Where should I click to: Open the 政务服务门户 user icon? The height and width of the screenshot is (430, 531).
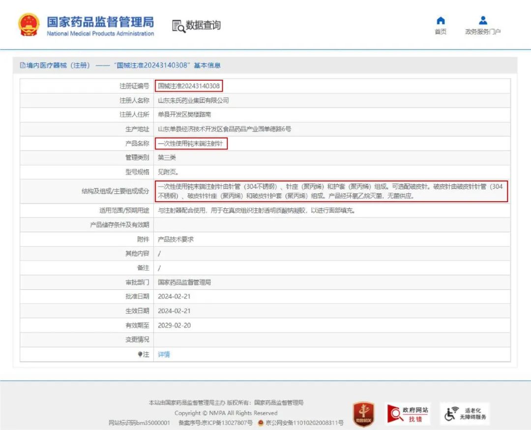tap(483, 21)
